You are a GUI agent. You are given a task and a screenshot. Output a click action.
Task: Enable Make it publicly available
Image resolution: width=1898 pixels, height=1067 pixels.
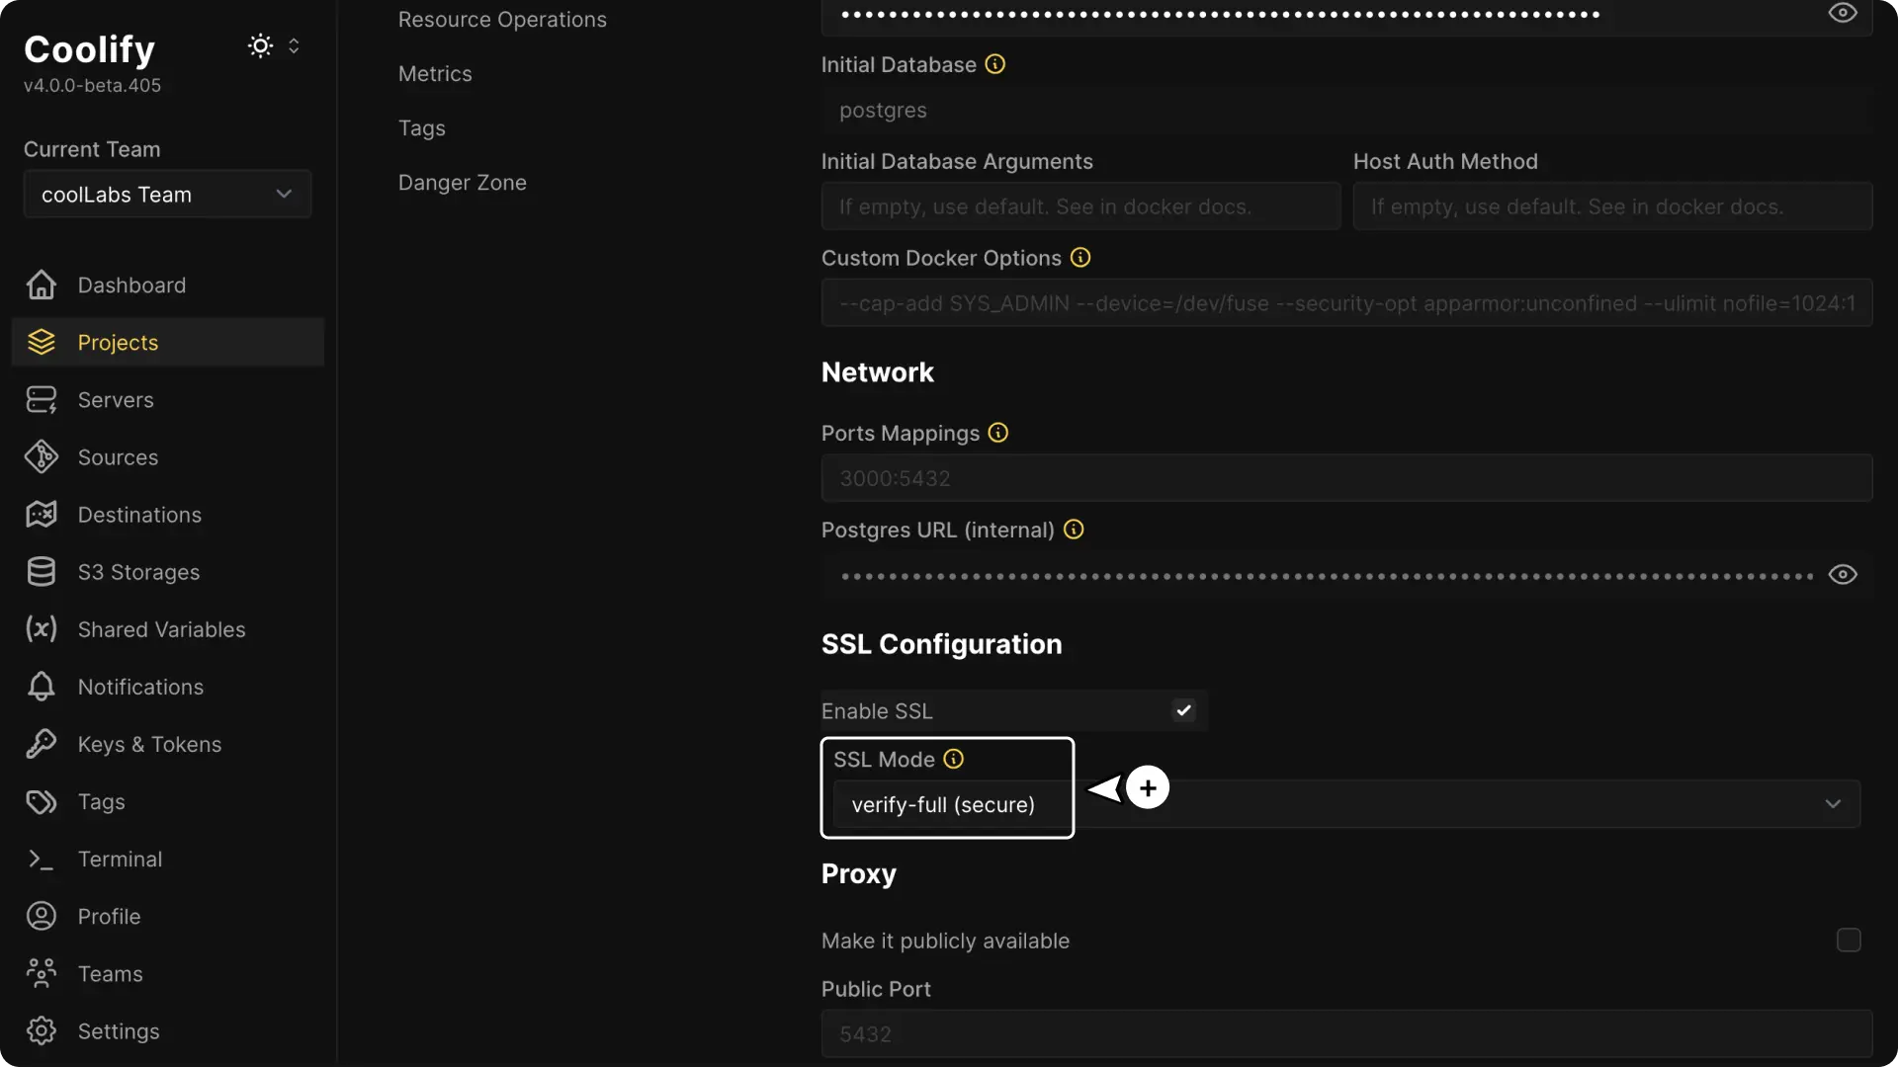(x=1849, y=941)
